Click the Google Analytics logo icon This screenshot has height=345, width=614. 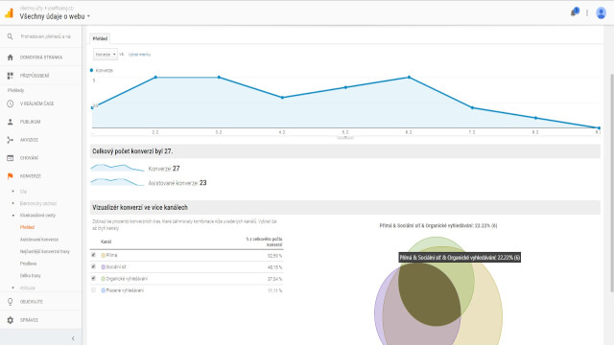(9, 13)
